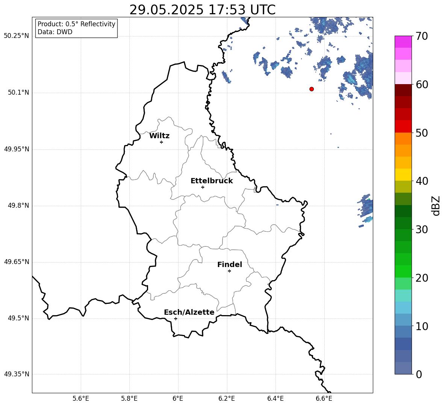This screenshot has width=445, height=406.
Task: Click the 49.5°N latitude label
Action: [x=18, y=318]
